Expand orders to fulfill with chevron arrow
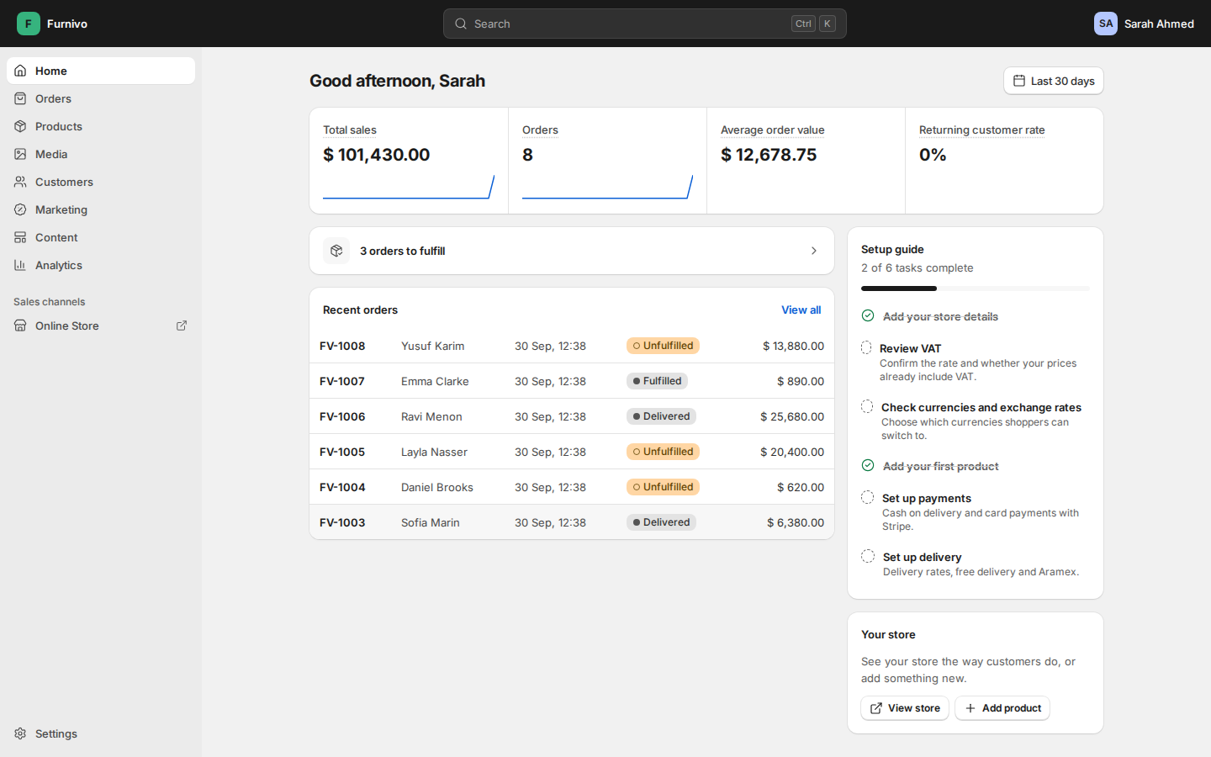Image resolution: width=1211 pixels, height=757 pixels. (x=813, y=251)
